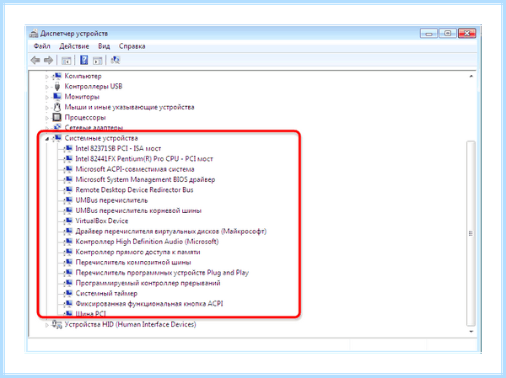This screenshot has height=378, width=506.
Task: Select Перечислитель композитной шины
Action: pyautogui.click(x=133, y=262)
